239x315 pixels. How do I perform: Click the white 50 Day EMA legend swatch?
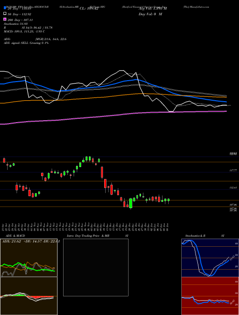point(5,14)
